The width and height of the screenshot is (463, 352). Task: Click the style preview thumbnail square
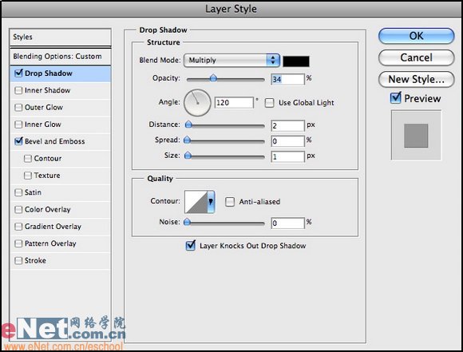(416, 136)
